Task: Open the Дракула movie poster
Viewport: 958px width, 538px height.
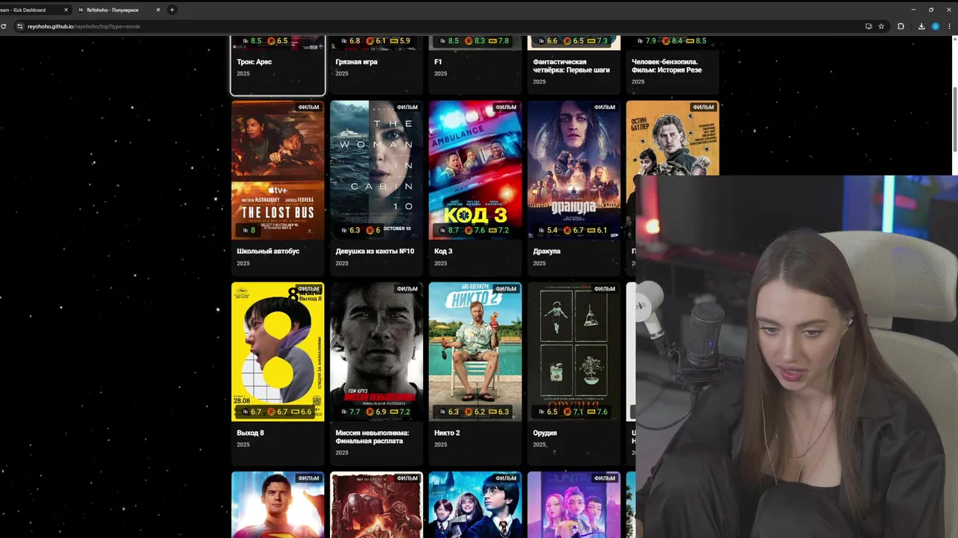Action: point(574,170)
